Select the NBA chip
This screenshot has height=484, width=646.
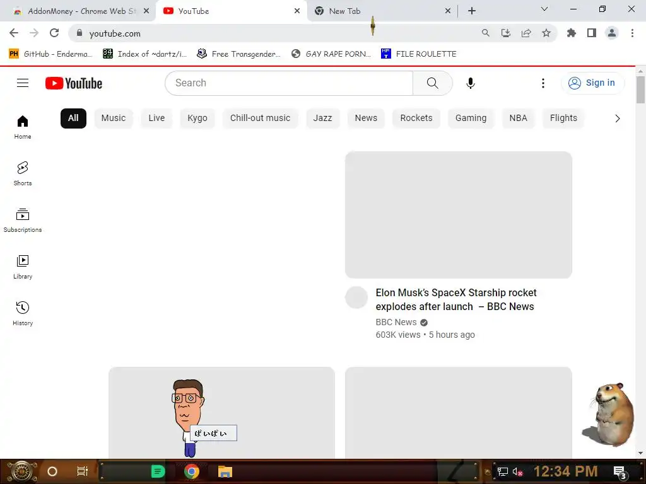pos(519,118)
